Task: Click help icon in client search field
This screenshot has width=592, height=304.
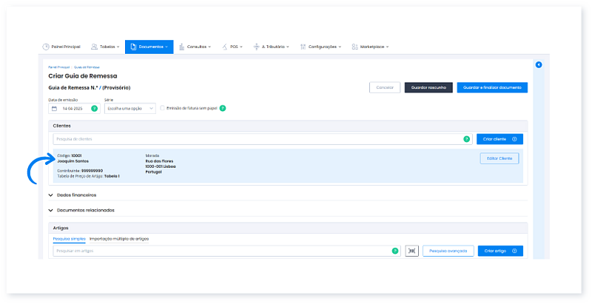Action: pyautogui.click(x=466, y=139)
